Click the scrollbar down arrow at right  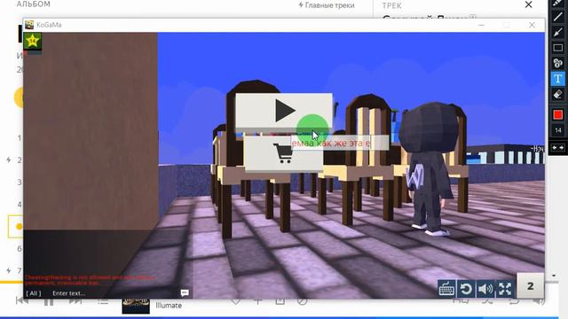tap(554, 276)
